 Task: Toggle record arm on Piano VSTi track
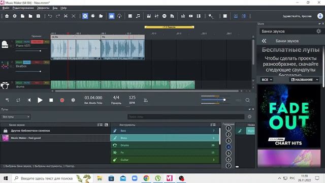pyautogui.click(x=37, y=42)
